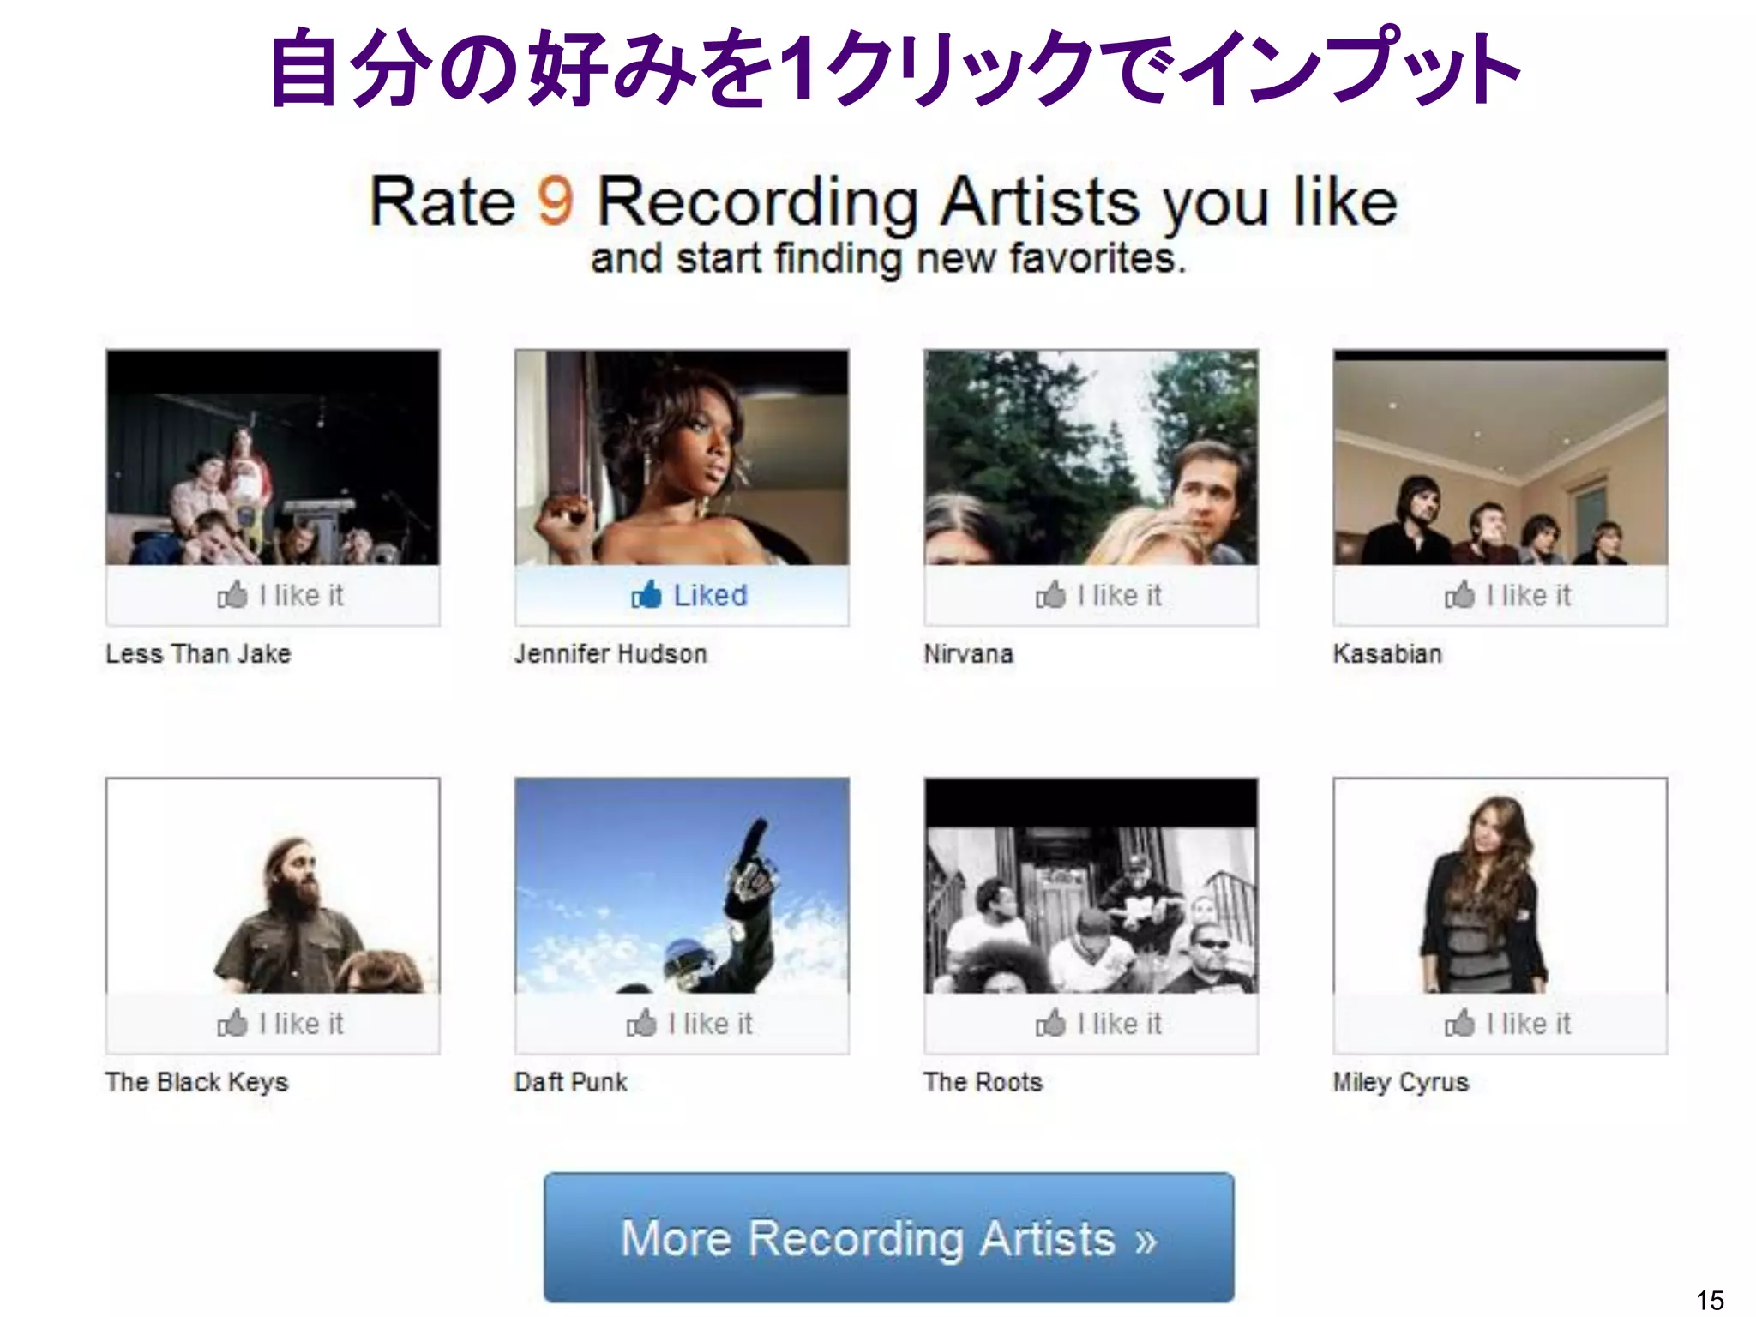Click thumbs-up icon under Less Than Jake
Image resolution: width=1756 pixels, height=1317 pixels.
(232, 594)
